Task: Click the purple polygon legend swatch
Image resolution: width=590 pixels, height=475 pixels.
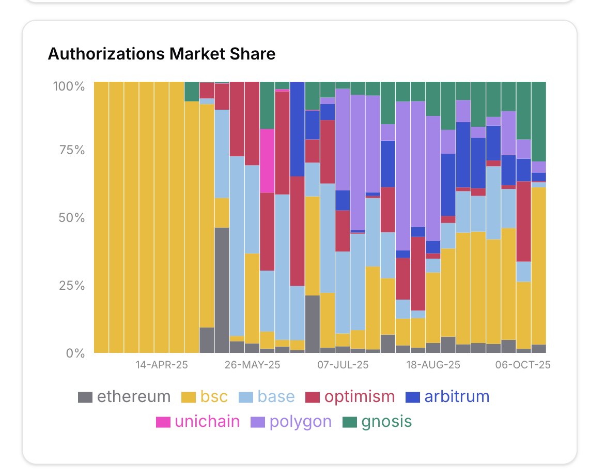Action: point(257,422)
